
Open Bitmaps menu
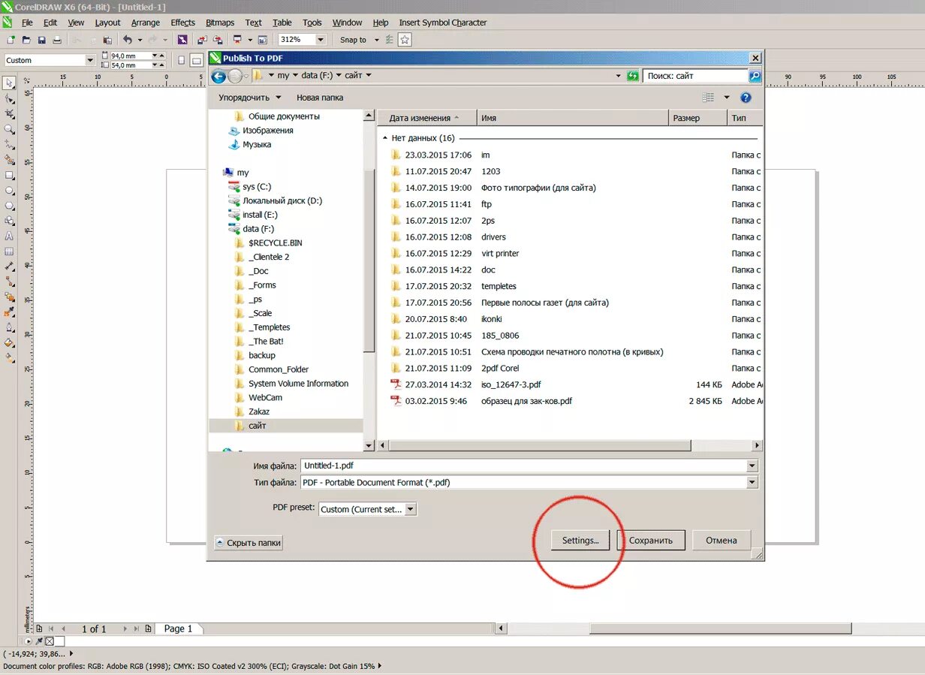coord(220,23)
